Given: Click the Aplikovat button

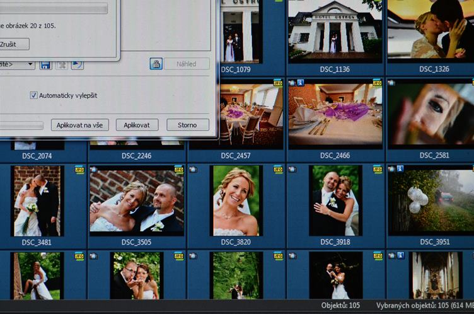Looking at the screenshot, I should point(137,125).
